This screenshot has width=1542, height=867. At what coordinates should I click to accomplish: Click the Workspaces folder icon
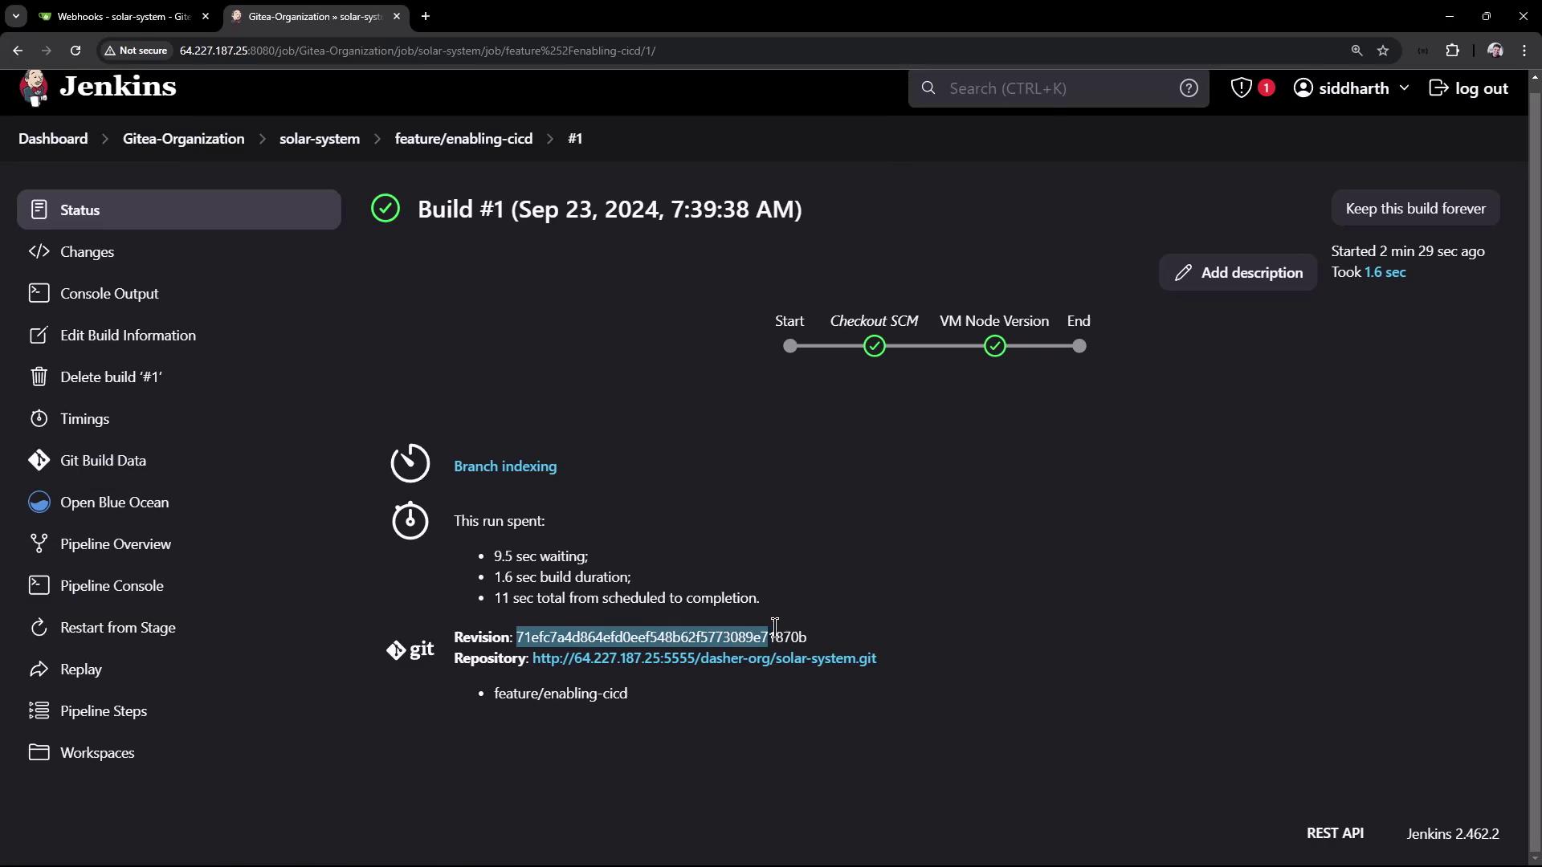[39, 752]
